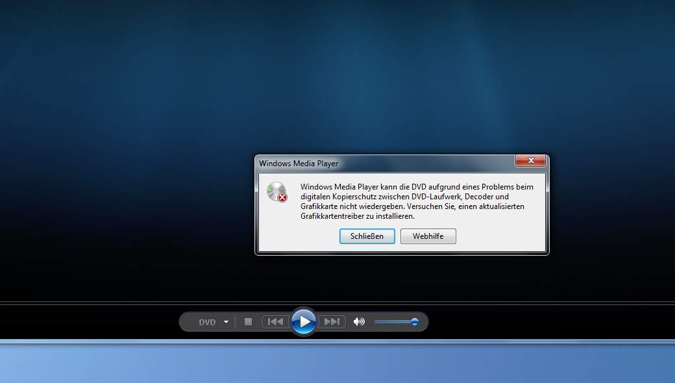Open Webhilfe for troubleshooting help

[428, 236]
